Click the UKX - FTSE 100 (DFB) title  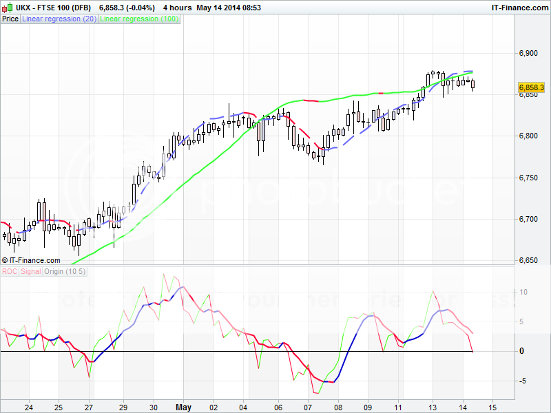point(54,8)
